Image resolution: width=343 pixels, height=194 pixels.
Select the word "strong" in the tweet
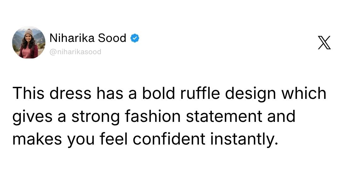pos(95,117)
